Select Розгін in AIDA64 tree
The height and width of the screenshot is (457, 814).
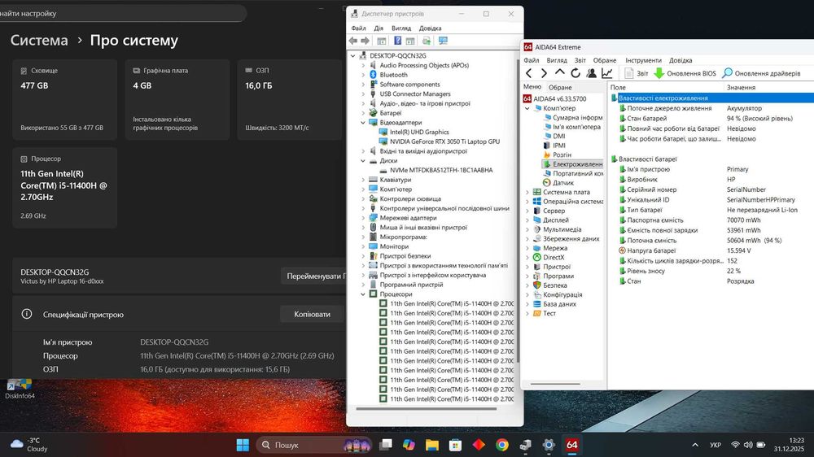coord(557,155)
